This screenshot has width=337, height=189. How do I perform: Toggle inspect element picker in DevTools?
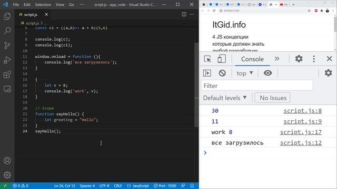(x=207, y=59)
